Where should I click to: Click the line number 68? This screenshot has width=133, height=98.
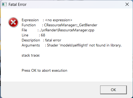click(x=43, y=35)
